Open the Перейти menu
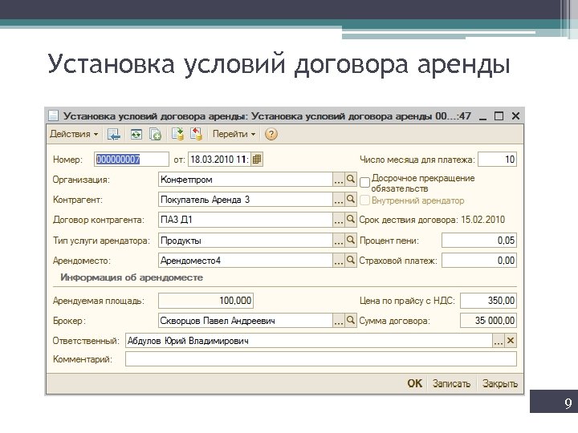Viewport: 578px width, 433px height. pyautogui.click(x=234, y=134)
